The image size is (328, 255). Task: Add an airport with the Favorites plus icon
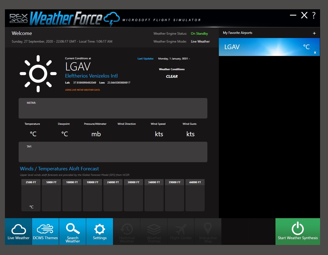[314, 32]
